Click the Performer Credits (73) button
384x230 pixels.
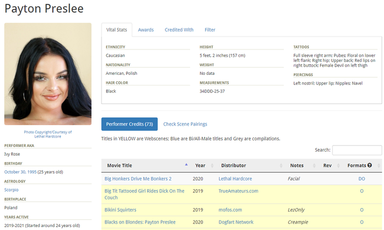point(129,124)
